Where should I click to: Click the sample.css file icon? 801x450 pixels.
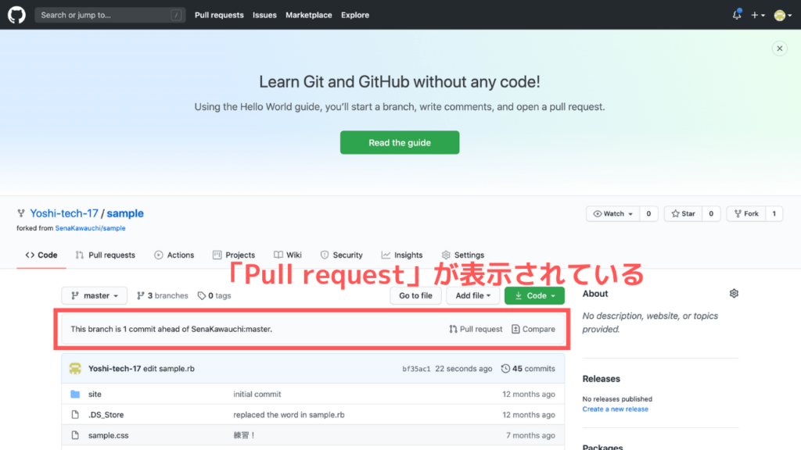click(x=76, y=435)
